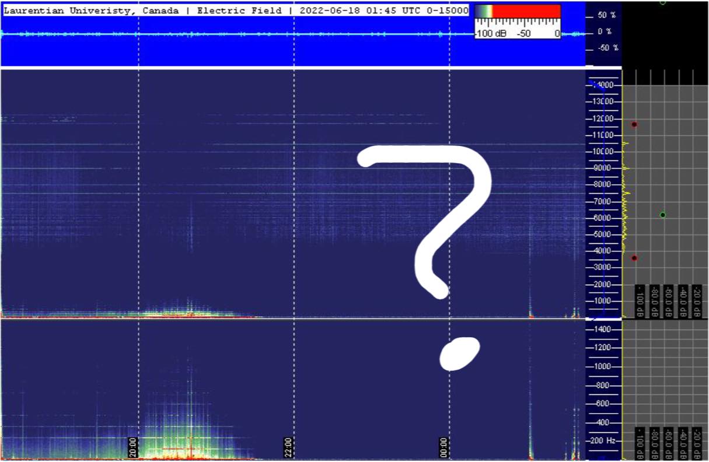Click the 10000 frequency axis label

(602, 151)
